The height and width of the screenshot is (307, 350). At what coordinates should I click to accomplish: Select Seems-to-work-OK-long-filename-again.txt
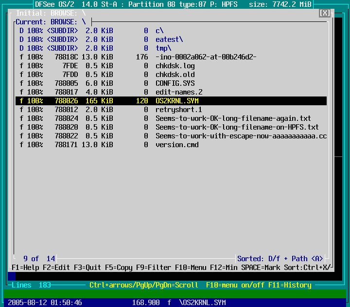coord(233,118)
